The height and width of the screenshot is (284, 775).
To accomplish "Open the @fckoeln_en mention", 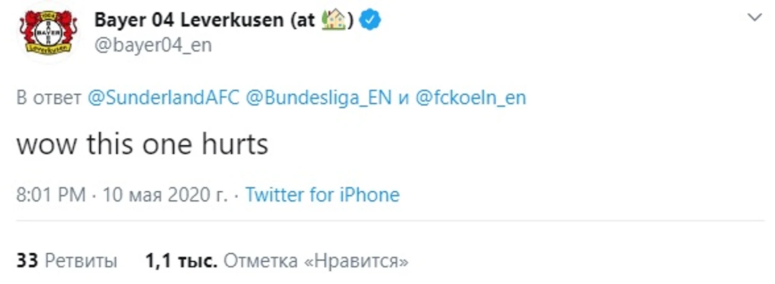I will [470, 98].
